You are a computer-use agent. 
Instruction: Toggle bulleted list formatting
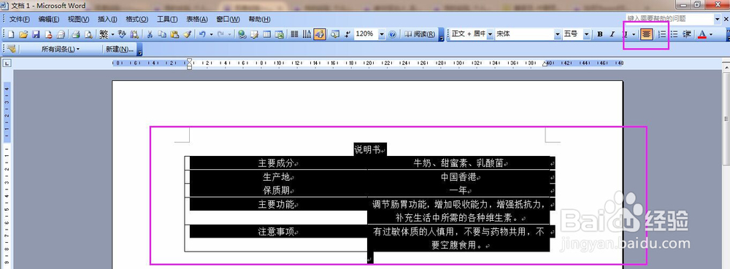pos(674,34)
